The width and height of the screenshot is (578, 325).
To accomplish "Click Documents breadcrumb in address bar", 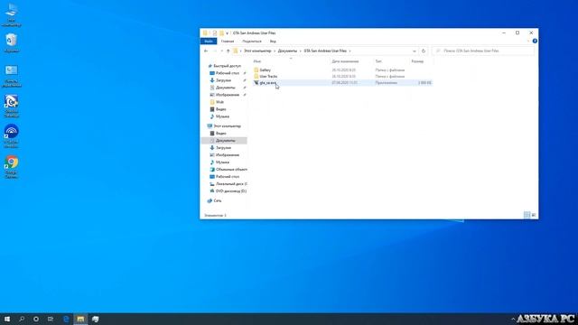I will [x=287, y=51].
